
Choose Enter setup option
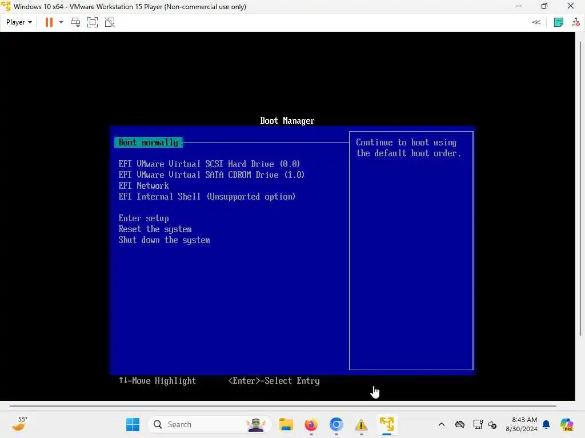pyautogui.click(x=143, y=218)
